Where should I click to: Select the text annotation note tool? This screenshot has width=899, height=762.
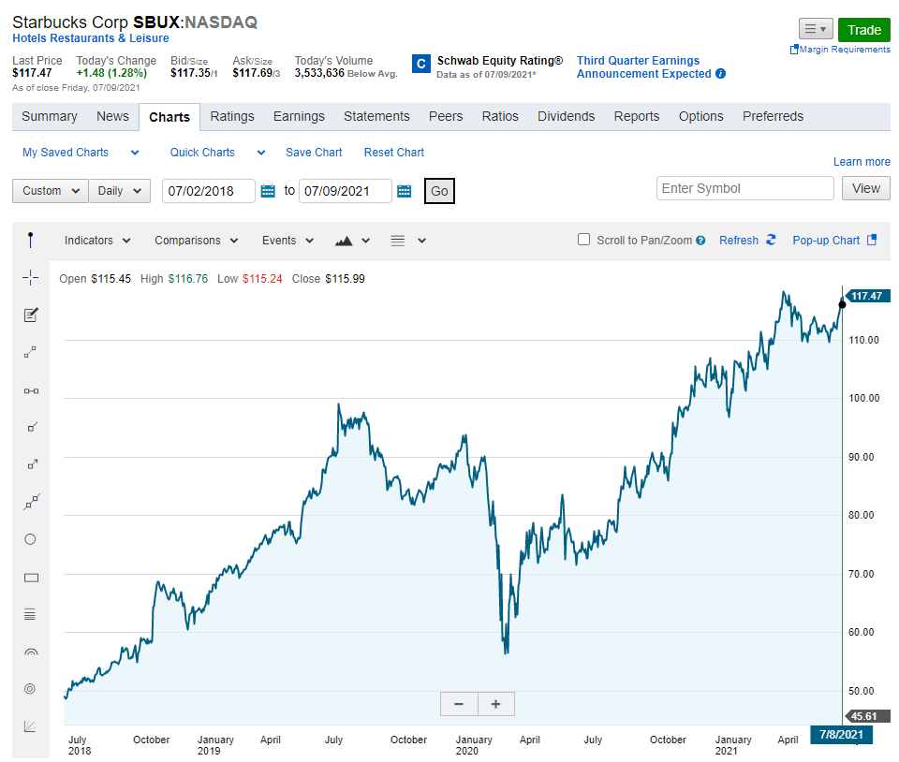(x=31, y=315)
